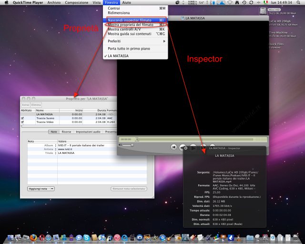Image resolution: width=305 pixels, height=244 pixels.
Task: Open the Album note type stepper
Action: [55, 145]
